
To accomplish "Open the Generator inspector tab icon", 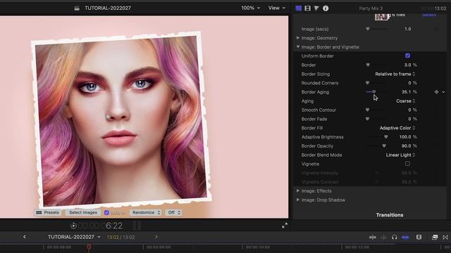I will (x=298, y=8).
